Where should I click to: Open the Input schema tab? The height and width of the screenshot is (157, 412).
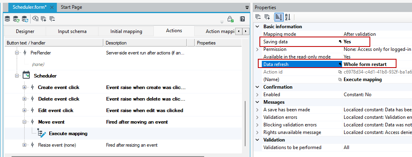tap(72, 31)
